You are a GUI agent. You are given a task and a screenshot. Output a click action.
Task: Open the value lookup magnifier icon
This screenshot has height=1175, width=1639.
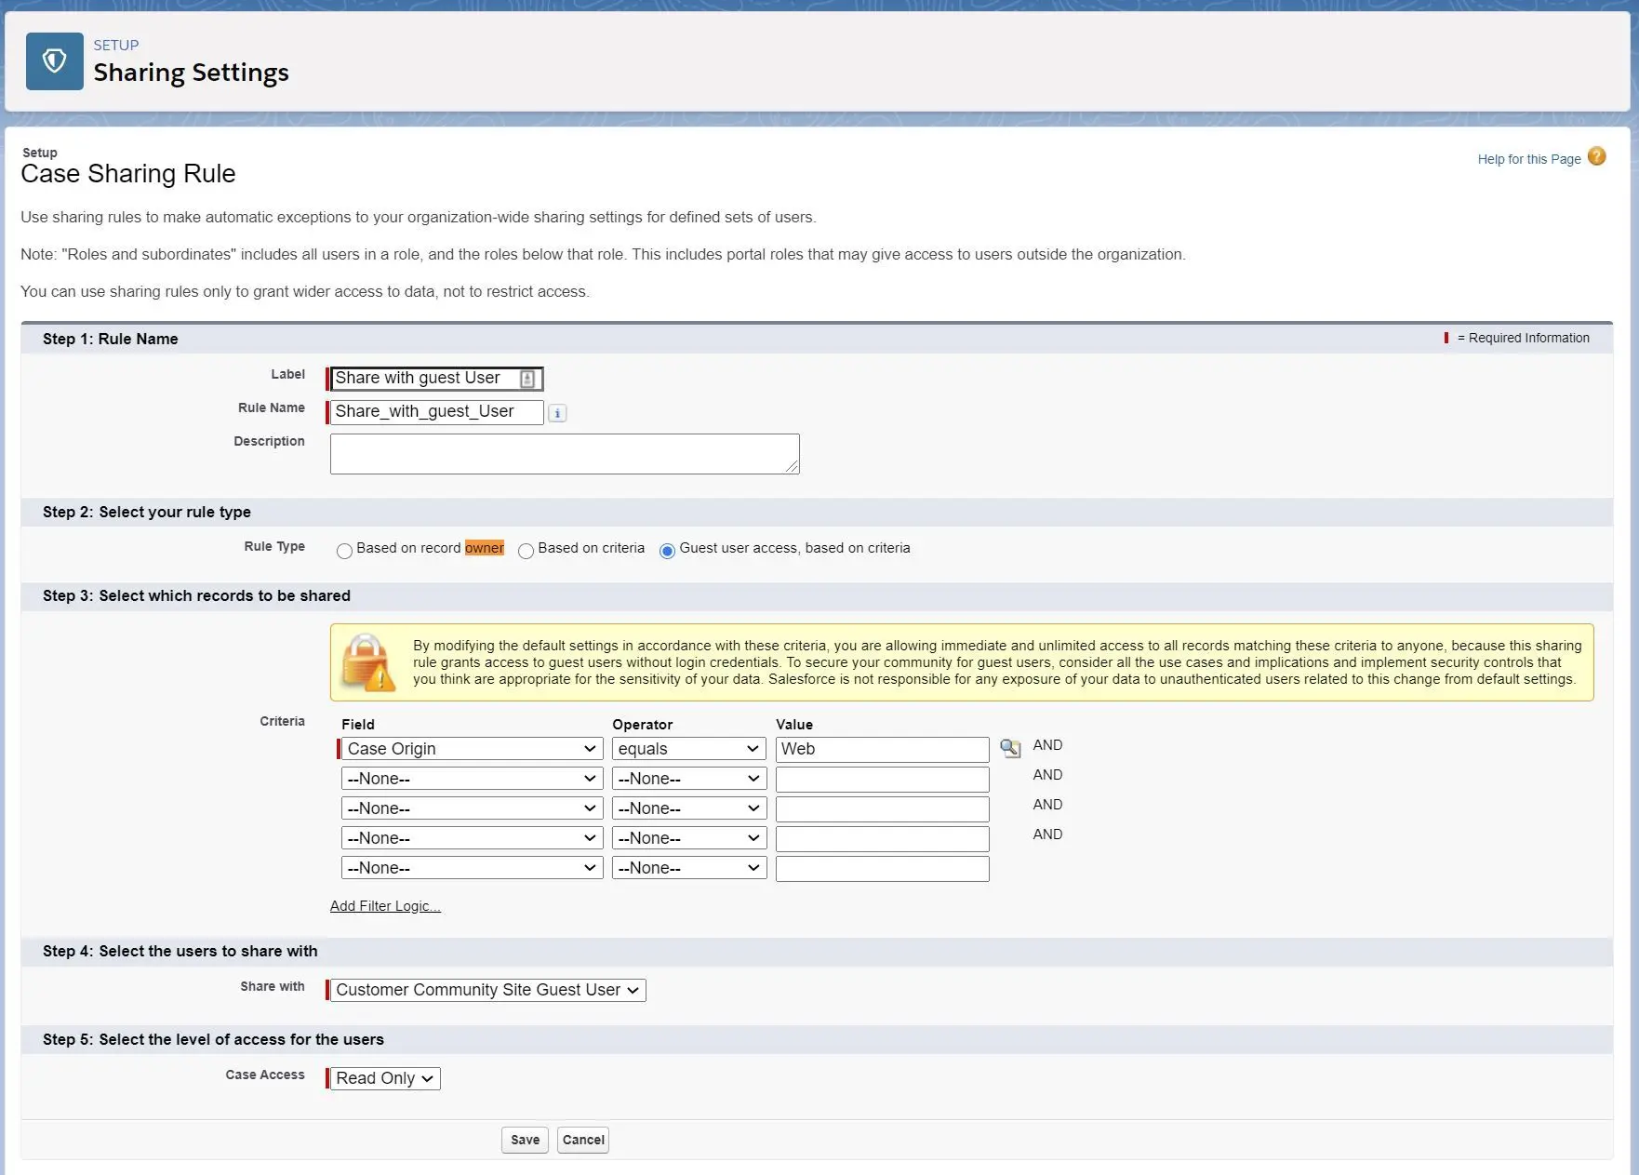click(x=1010, y=748)
